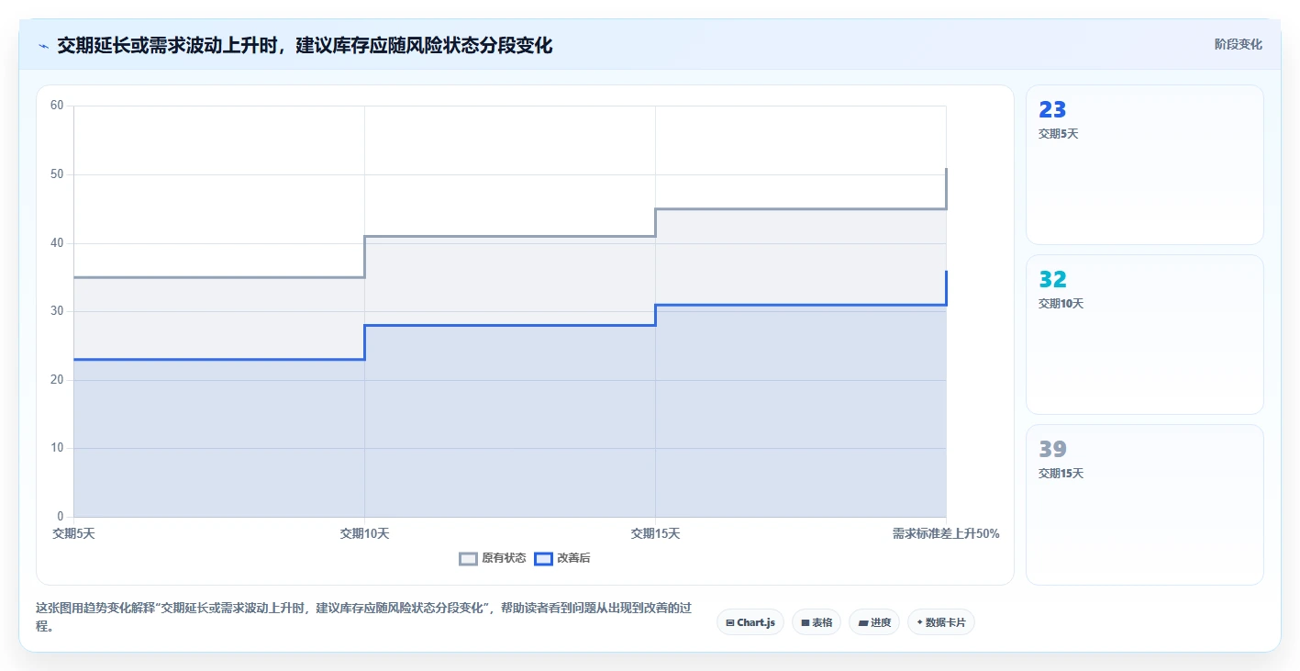Click the 阶段变化 label in header
Image resolution: width=1300 pixels, height=671 pixels.
click(1238, 44)
